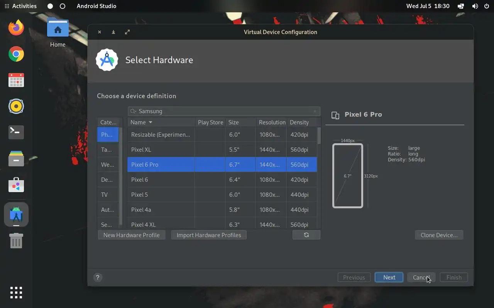
Task: Click the Cancel button
Action: click(x=421, y=277)
